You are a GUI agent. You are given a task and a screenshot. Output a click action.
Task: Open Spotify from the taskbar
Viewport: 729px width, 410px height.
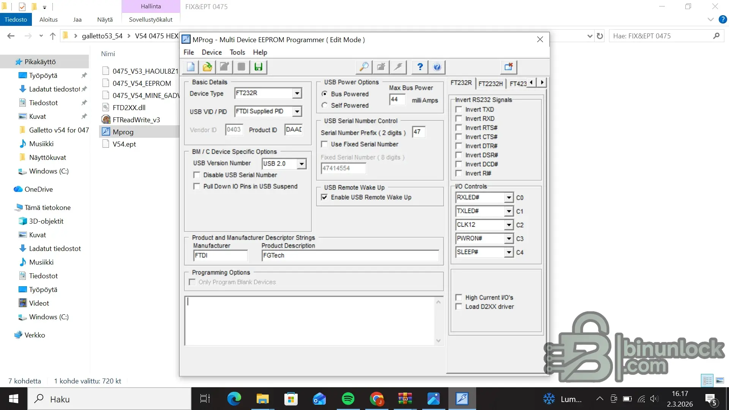pos(348,399)
